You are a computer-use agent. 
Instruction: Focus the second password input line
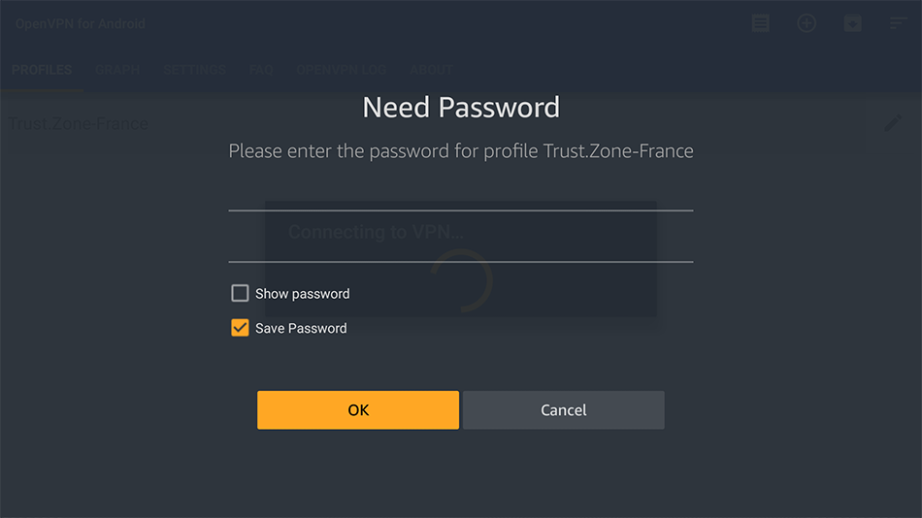click(x=460, y=249)
